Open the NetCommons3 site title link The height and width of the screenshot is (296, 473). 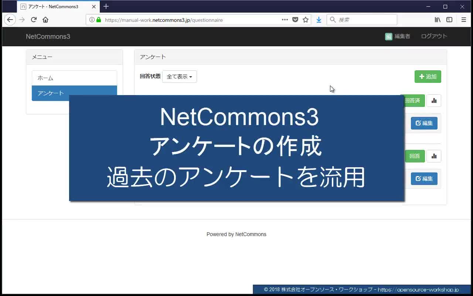point(48,36)
